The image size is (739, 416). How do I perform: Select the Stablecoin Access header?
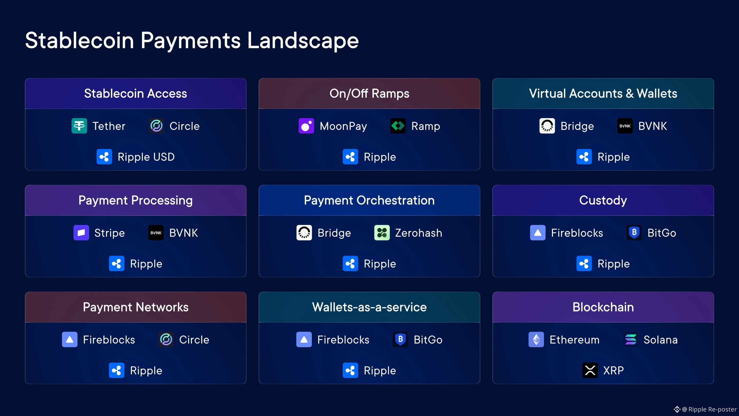136,93
